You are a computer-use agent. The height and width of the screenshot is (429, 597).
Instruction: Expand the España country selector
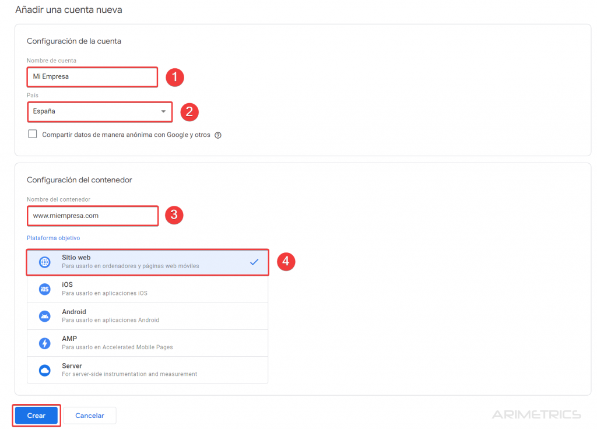tap(93, 112)
